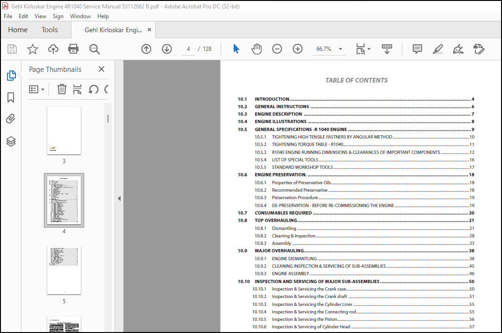Click Inspection & Servicing the Piston entry
This screenshot has height=333, width=502.
point(363,319)
